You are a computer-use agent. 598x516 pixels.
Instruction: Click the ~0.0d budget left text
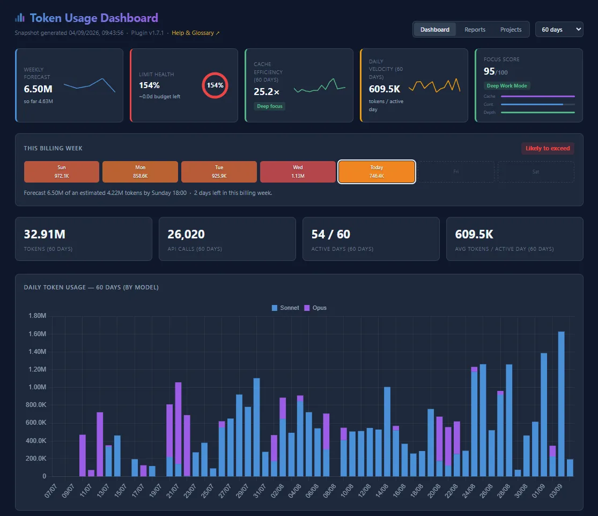coord(159,97)
